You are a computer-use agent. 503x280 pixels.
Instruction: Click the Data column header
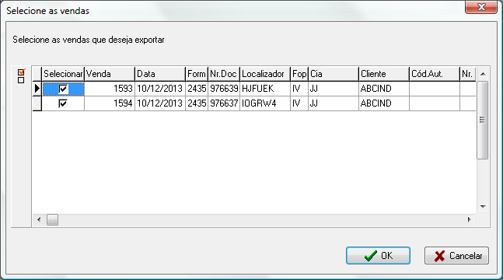coord(160,74)
